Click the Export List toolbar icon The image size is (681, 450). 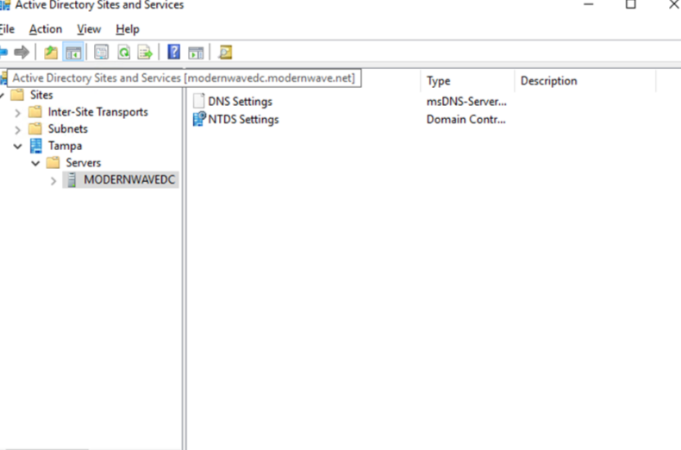146,53
